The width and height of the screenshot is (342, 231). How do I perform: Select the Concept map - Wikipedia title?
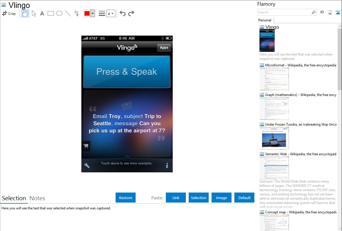click(x=301, y=212)
